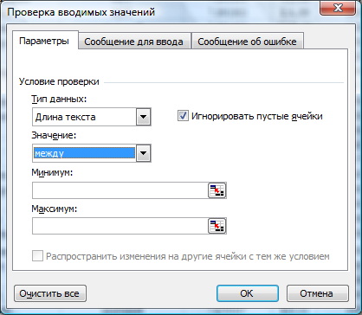Screen dimensions: 362x315
Task: Focus the Минимум input field
Action: click(120, 190)
